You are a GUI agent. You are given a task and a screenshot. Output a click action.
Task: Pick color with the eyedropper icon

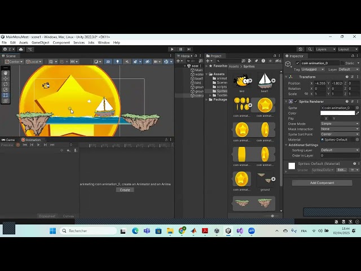click(x=357, y=113)
